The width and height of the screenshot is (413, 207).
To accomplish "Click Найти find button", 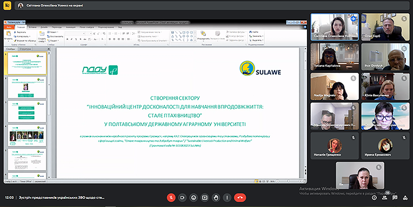I will point(254,32).
